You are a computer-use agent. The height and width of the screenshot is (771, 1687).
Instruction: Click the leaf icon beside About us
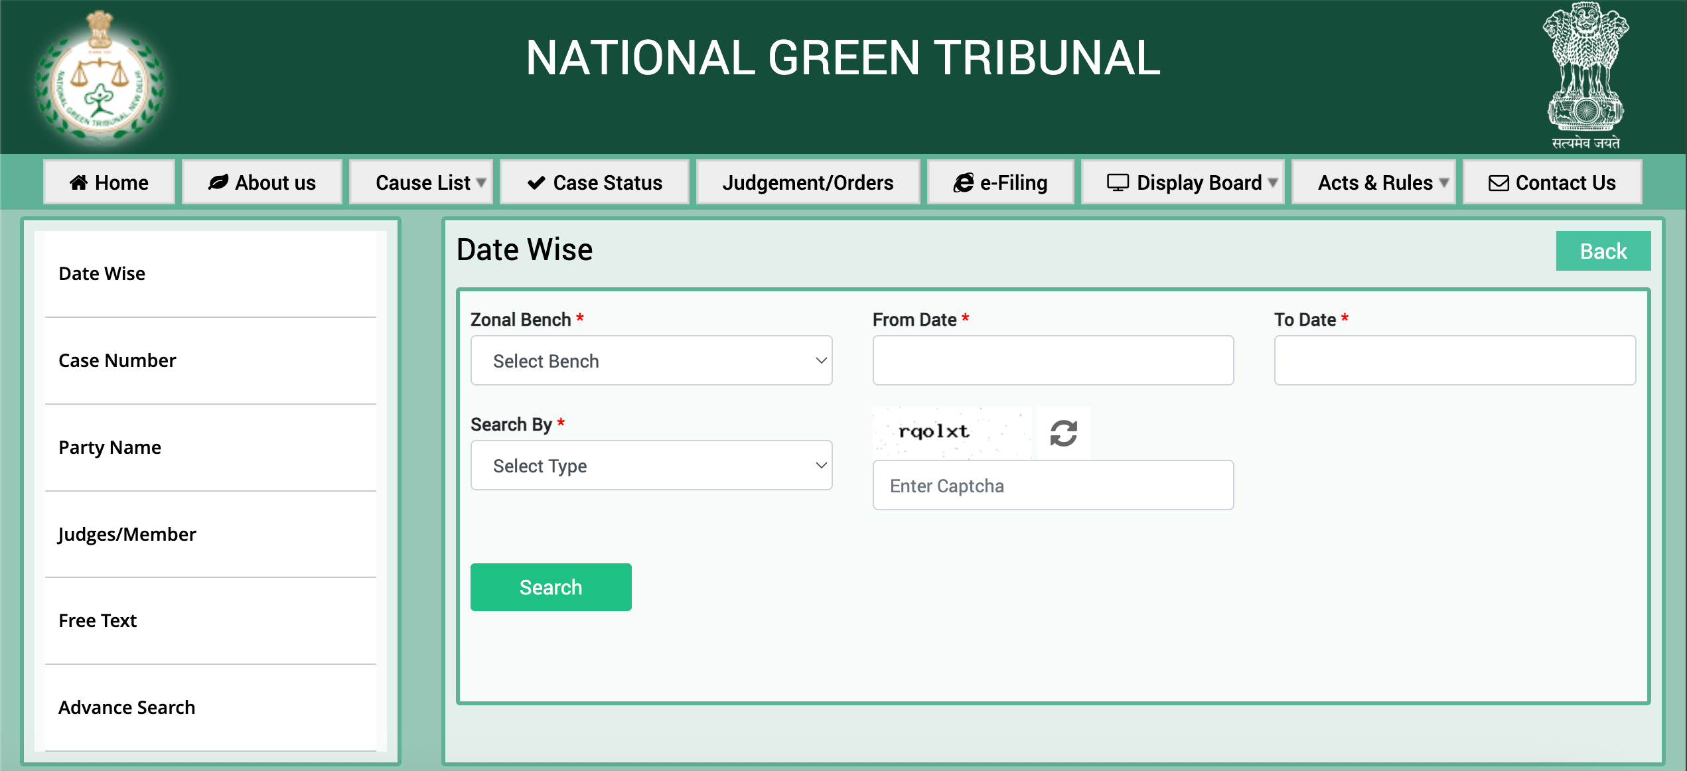point(218,182)
